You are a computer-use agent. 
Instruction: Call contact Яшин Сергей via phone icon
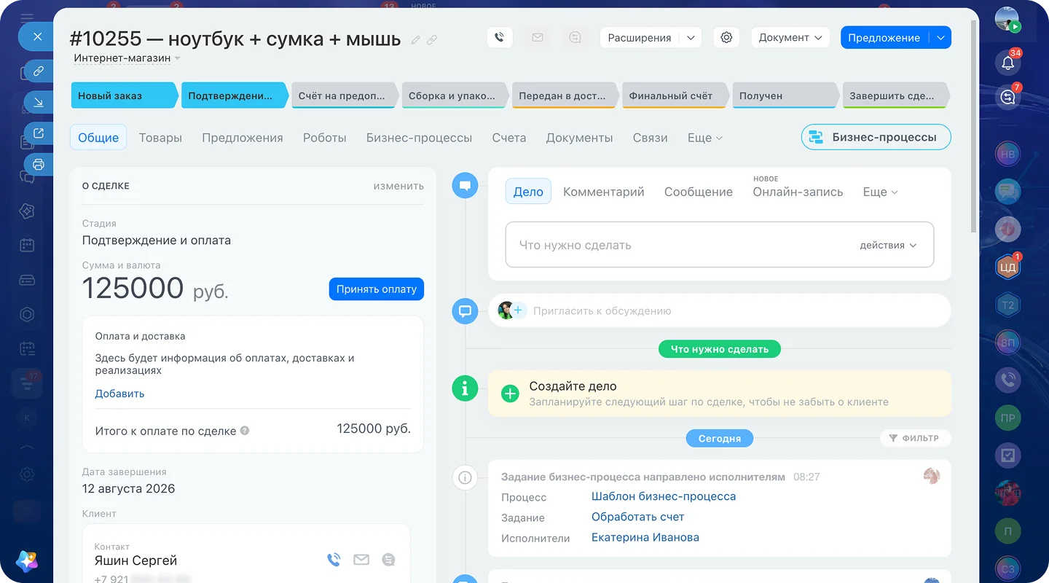coord(334,560)
